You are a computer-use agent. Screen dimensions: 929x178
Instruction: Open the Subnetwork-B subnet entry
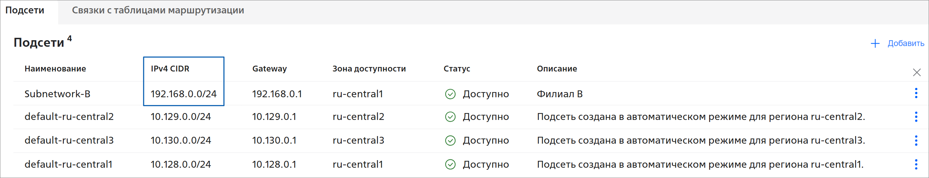click(x=57, y=94)
